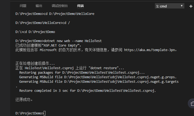Open the 调试控制台 debug console tab

[x=60, y=6]
